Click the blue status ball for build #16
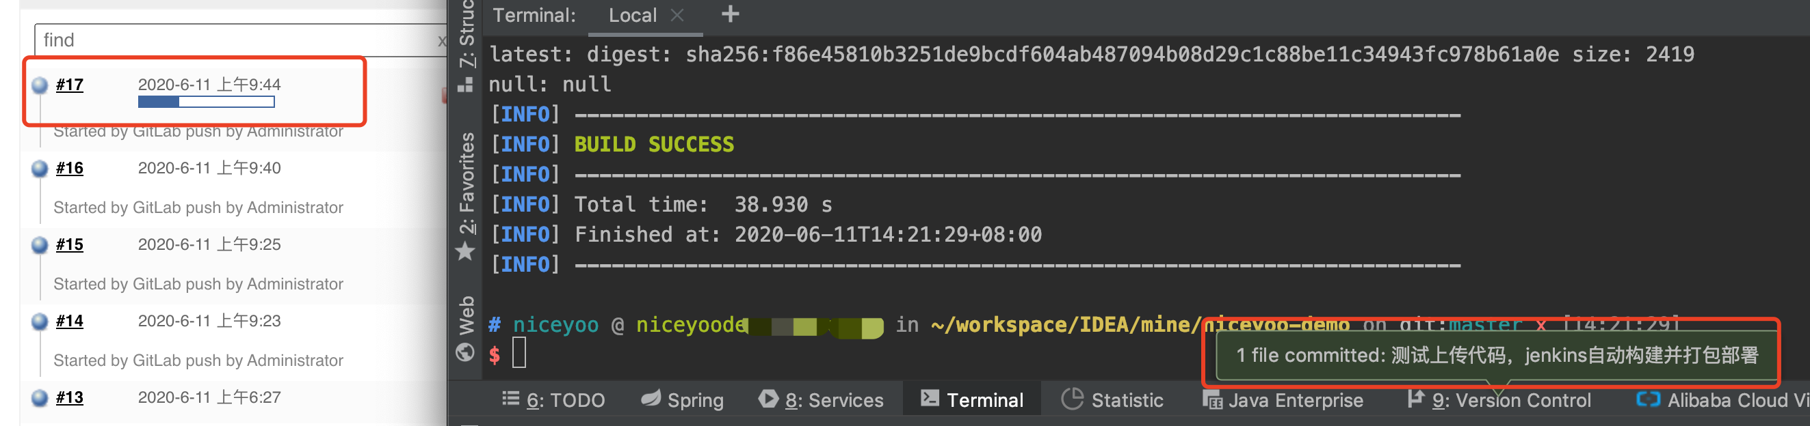Screen dimensions: 1810x426 [x=40, y=169]
